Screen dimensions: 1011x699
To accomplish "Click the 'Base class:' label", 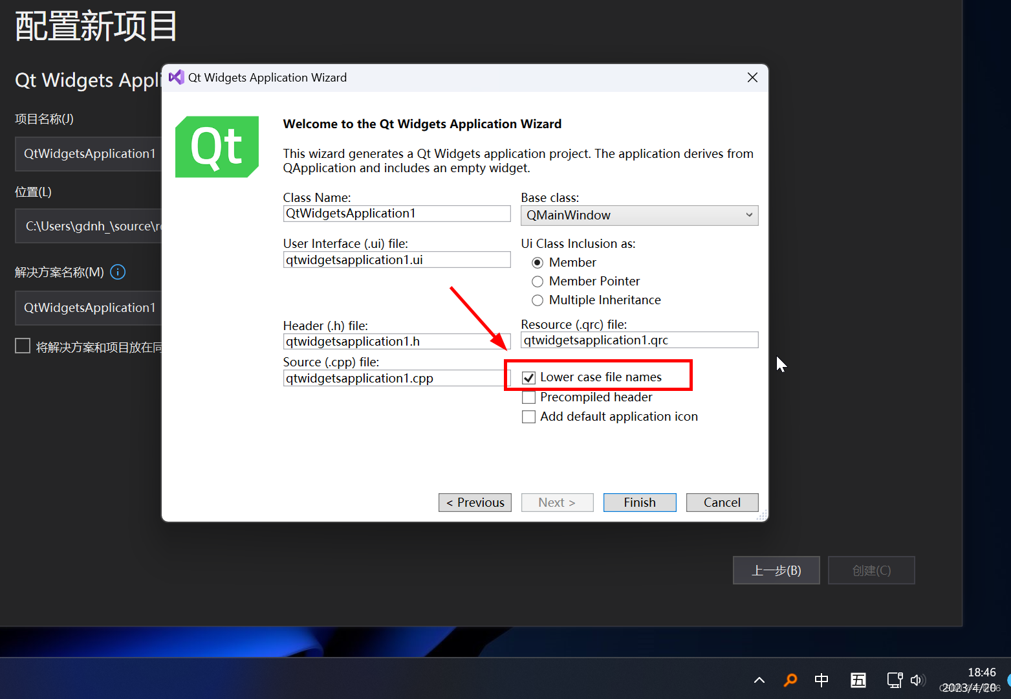I will (550, 197).
